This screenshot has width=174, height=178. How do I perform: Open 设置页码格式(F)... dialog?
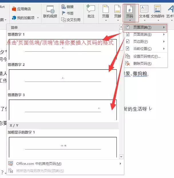[x=146, y=56]
